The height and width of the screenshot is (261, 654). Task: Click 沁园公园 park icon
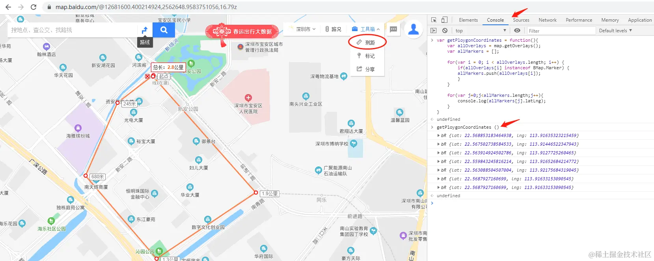click(159, 251)
